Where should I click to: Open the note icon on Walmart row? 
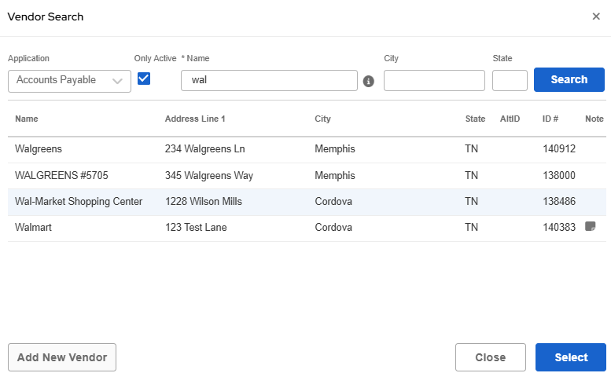(x=590, y=226)
